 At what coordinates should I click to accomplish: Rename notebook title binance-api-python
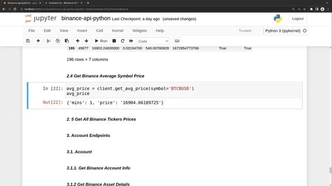pyautogui.click(x=86, y=19)
